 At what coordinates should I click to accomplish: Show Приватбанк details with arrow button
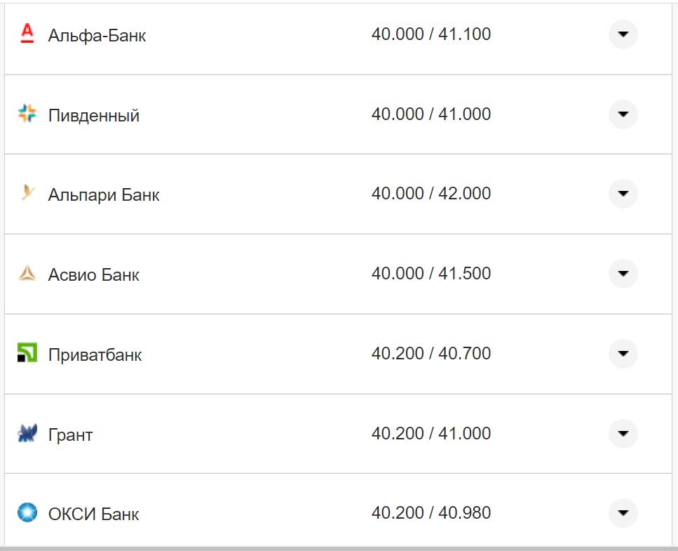(623, 353)
